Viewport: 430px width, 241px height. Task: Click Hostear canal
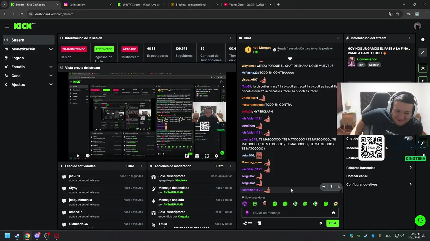pos(357,176)
